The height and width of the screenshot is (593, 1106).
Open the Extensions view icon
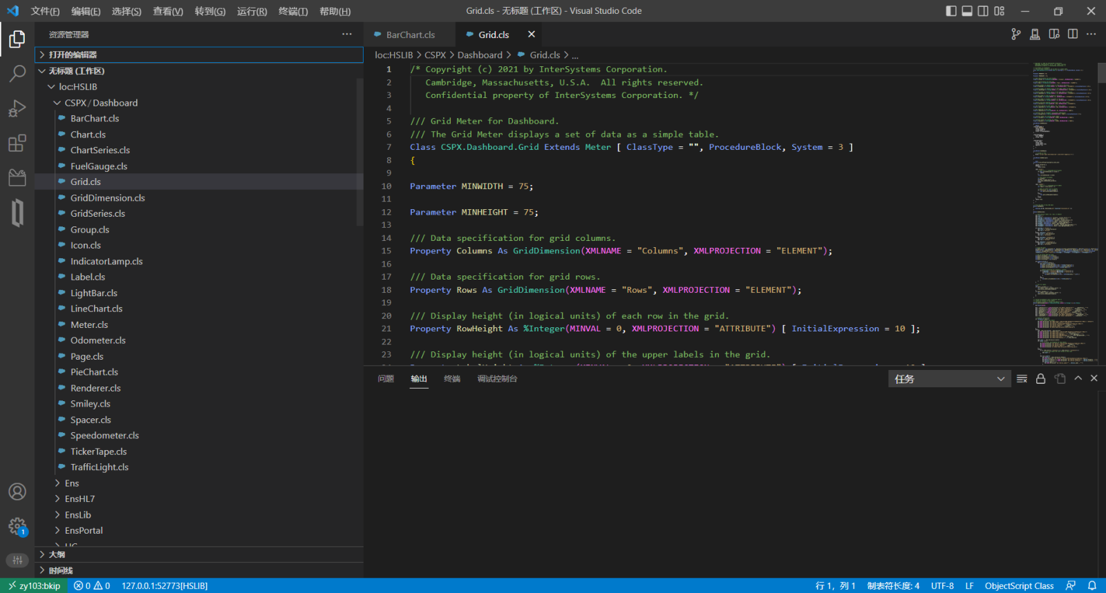click(x=17, y=144)
